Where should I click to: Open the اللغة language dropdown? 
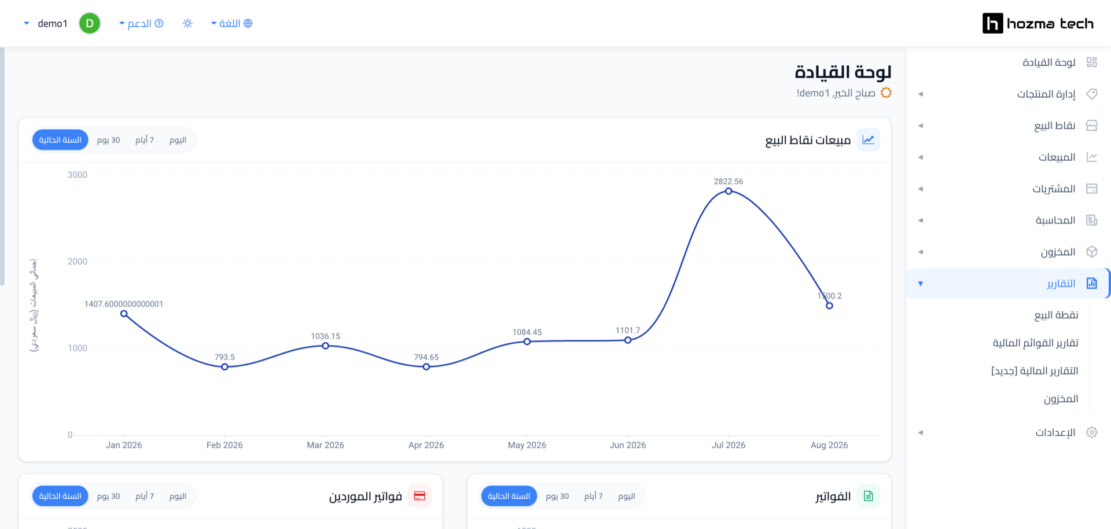231,23
